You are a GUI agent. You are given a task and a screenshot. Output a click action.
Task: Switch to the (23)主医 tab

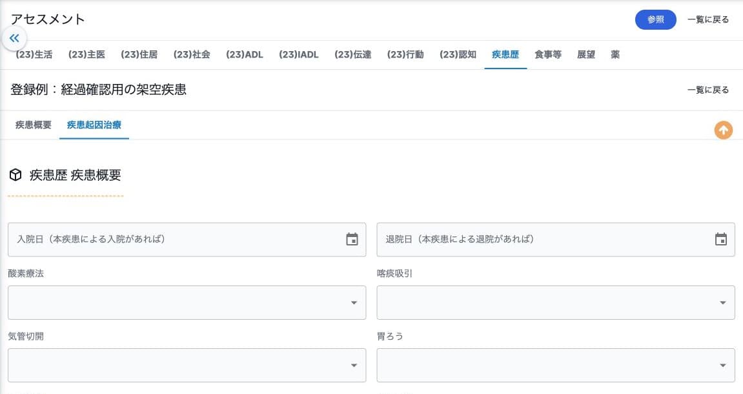click(87, 54)
